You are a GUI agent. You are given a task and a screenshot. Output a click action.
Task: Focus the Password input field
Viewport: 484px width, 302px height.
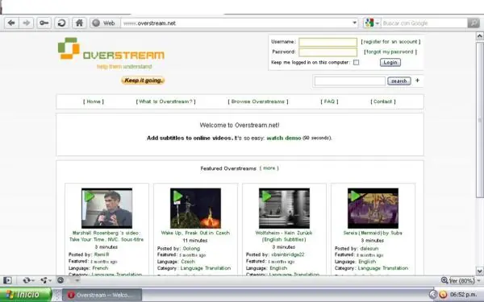click(328, 52)
